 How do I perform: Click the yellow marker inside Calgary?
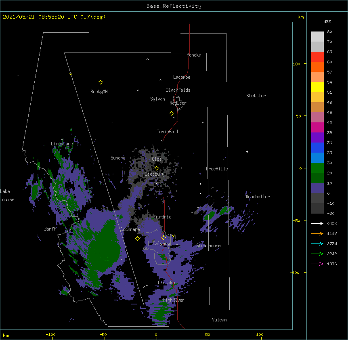coord(164,238)
